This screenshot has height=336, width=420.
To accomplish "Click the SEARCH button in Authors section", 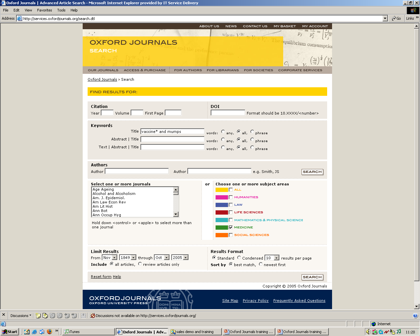I will (x=312, y=172).
